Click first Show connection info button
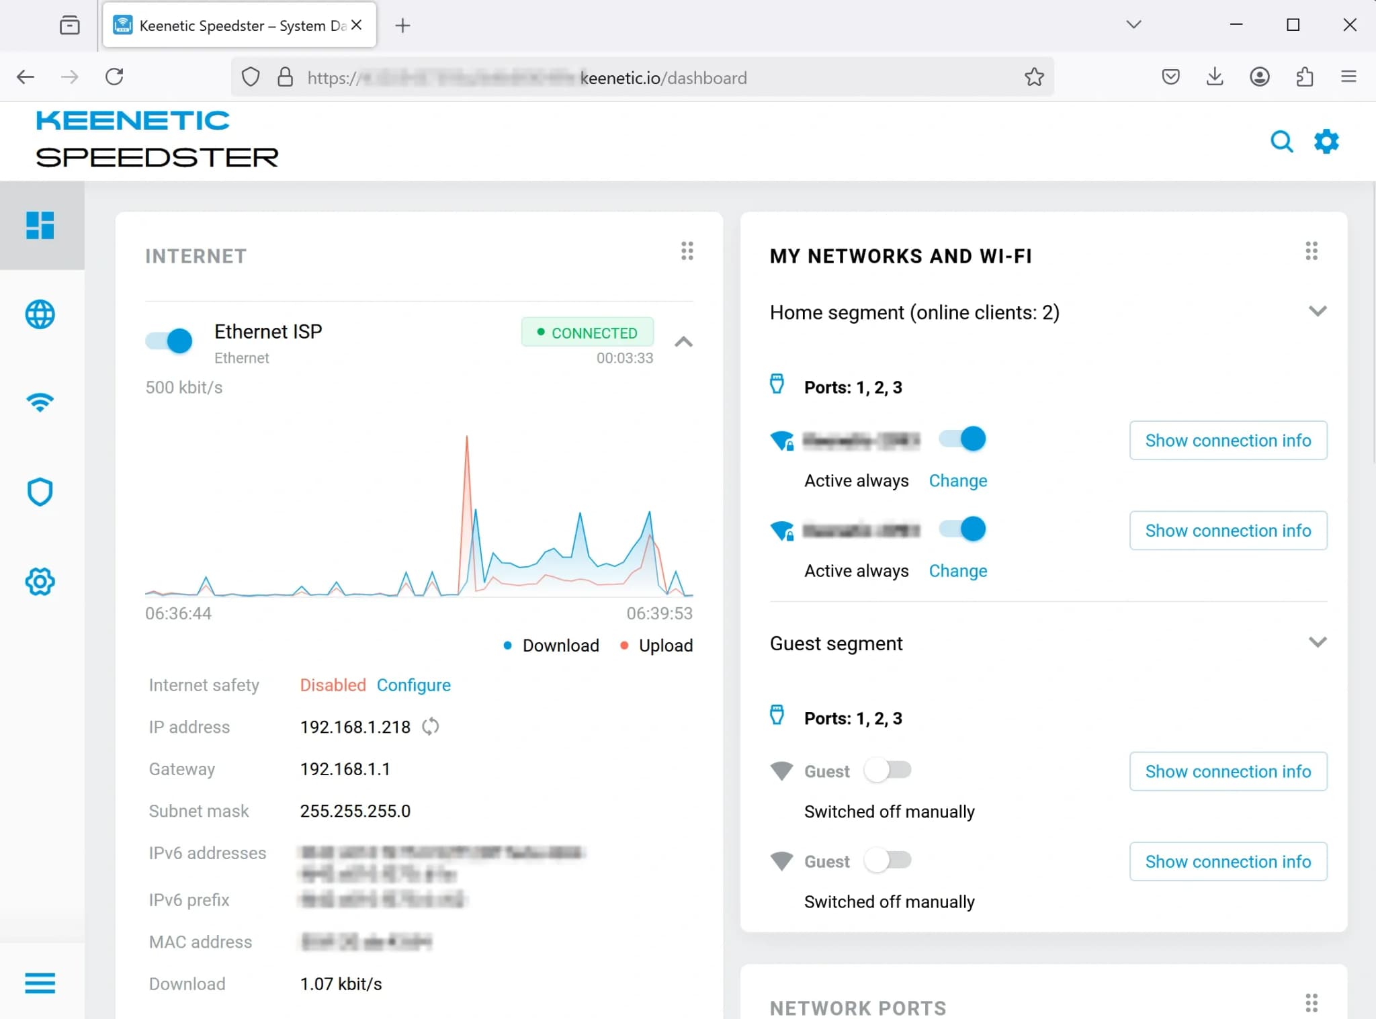Image resolution: width=1376 pixels, height=1019 pixels. tap(1228, 441)
